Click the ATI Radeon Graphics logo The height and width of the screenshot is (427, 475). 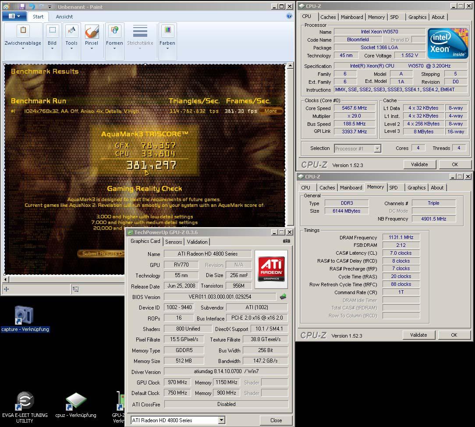click(271, 269)
